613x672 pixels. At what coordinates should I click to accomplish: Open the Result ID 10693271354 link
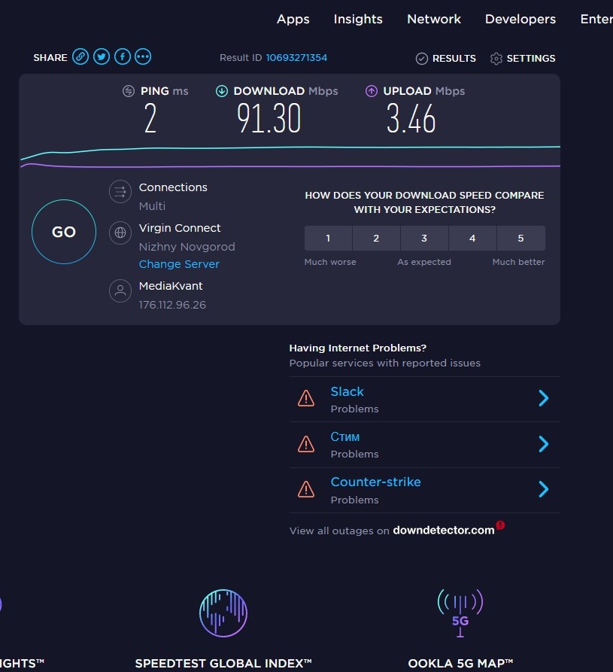click(296, 58)
